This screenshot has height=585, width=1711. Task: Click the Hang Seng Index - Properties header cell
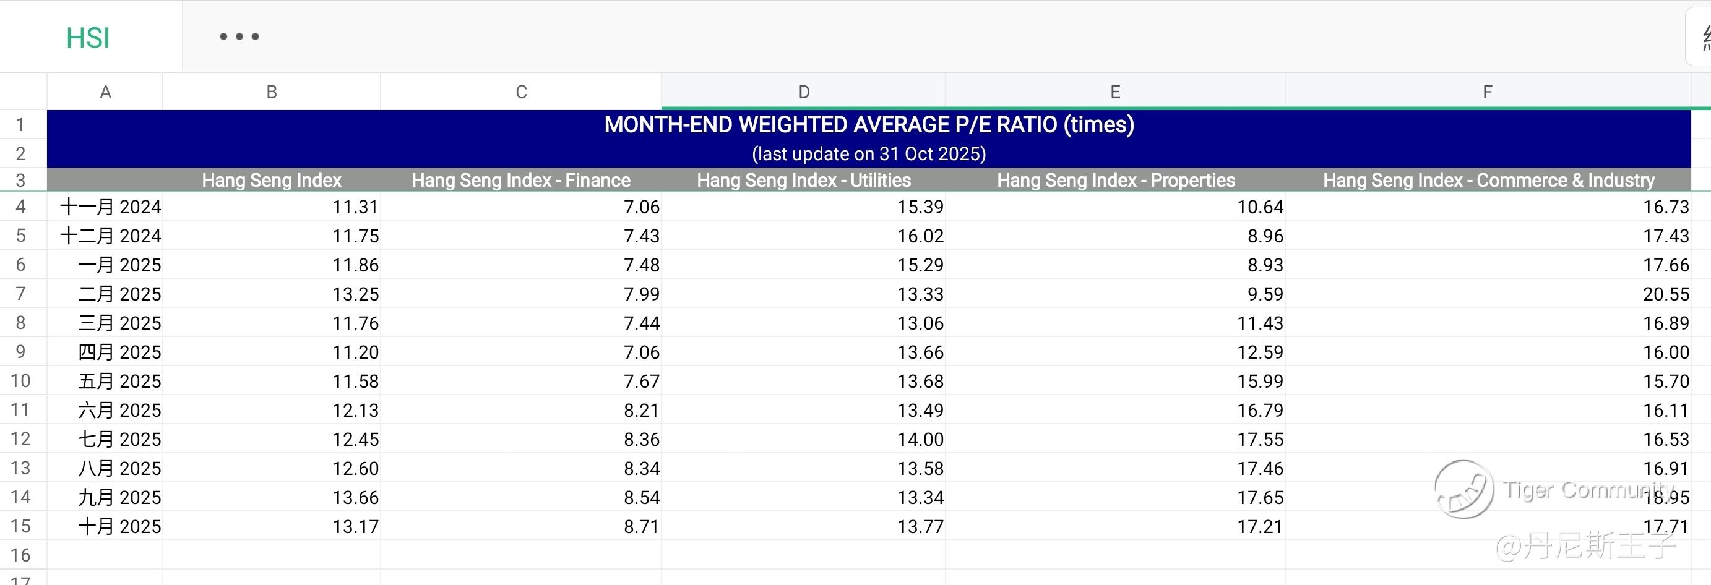(1115, 180)
